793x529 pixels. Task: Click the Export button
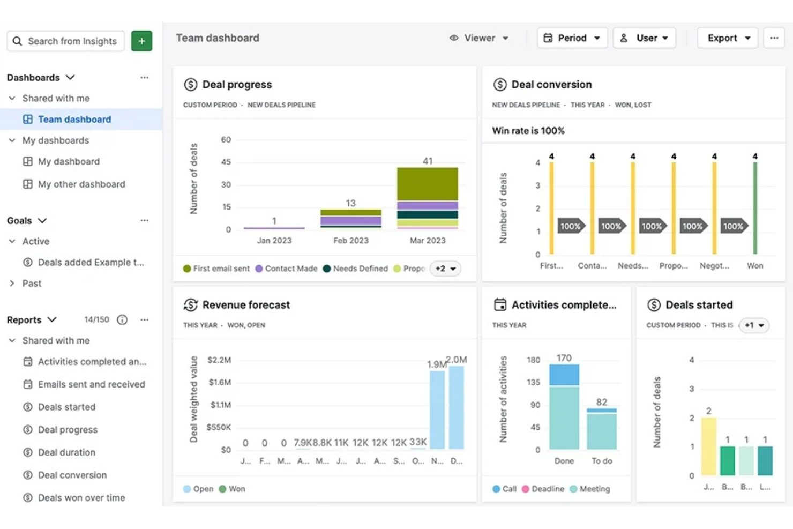pyautogui.click(x=727, y=38)
